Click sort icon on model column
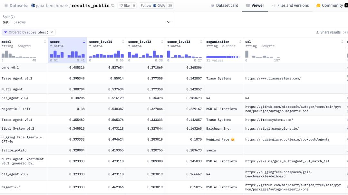 click(x=45, y=42)
